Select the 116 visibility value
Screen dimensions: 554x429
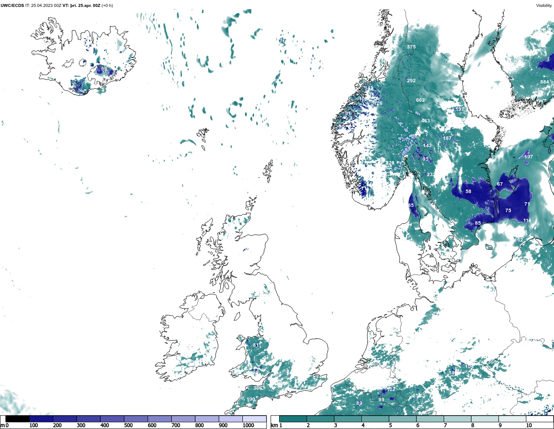pos(527,220)
